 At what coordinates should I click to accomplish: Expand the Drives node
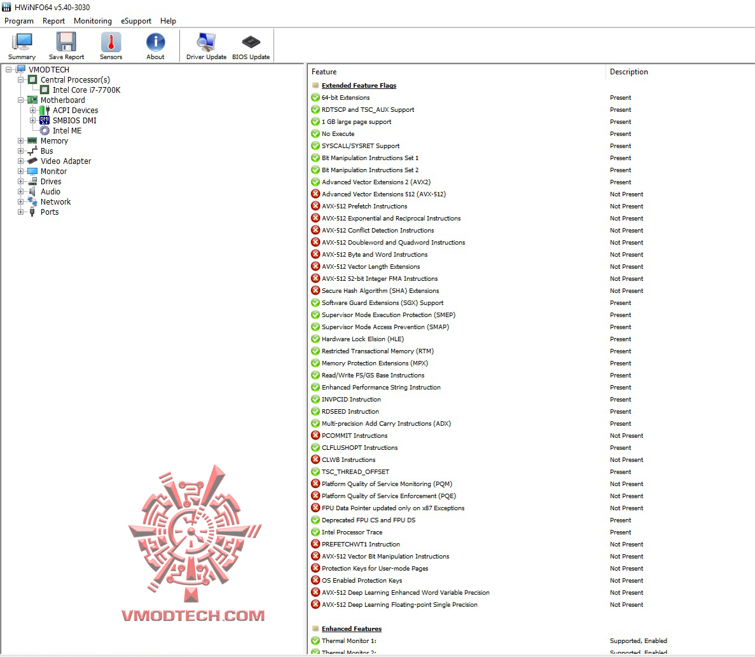click(21, 181)
